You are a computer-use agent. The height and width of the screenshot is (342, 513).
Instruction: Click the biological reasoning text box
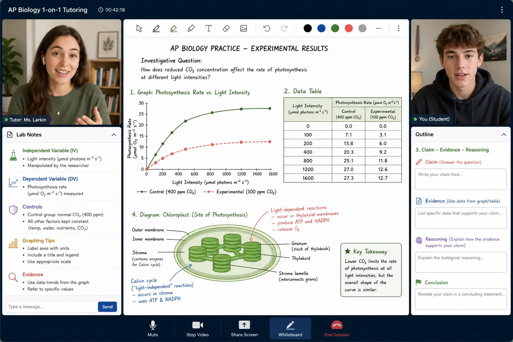pos(461,262)
